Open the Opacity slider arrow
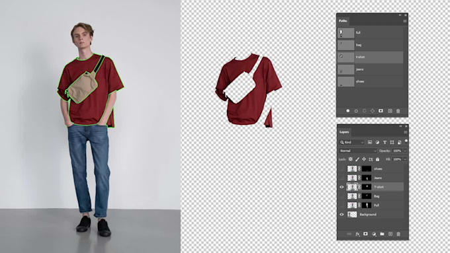The height and width of the screenshot is (253, 450). (405, 151)
